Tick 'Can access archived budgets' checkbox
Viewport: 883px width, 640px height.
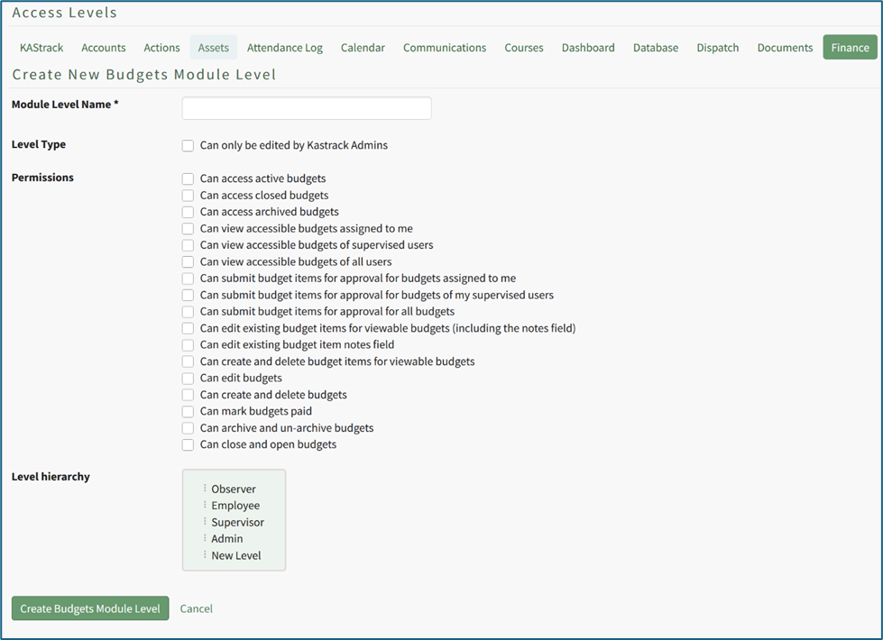188,212
